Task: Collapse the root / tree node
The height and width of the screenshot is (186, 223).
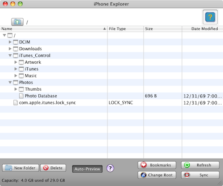Action: click(x=4, y=35)
